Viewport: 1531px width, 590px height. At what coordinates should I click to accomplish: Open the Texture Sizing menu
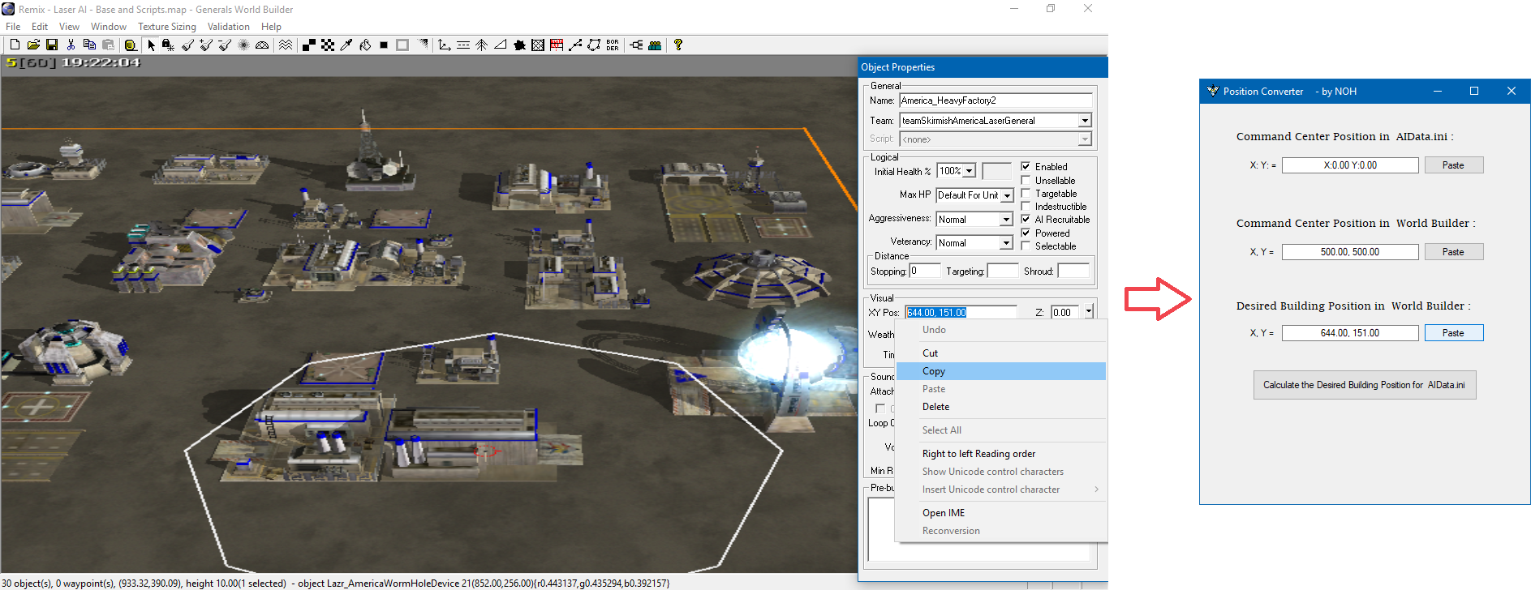(x=166, y=27)
